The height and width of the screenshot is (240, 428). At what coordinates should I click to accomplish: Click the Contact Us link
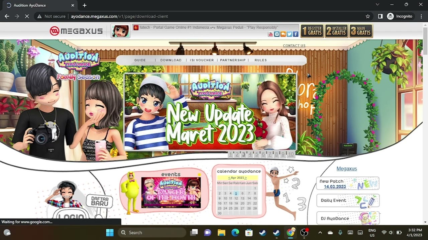(294, 46)
